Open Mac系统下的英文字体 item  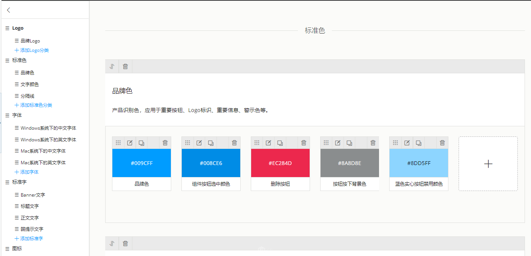[43, 163]
